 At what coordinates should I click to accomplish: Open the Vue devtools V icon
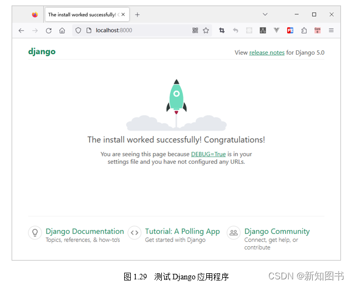(277, 30)
